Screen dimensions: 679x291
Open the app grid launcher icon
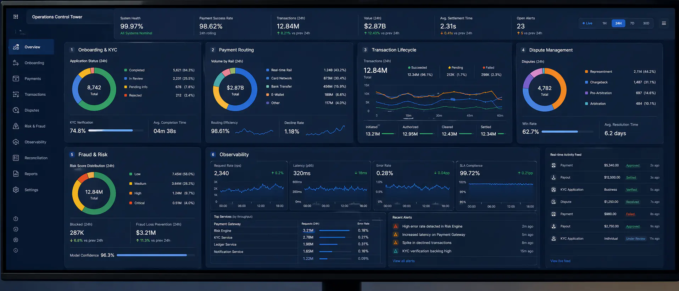pos(16,17)
